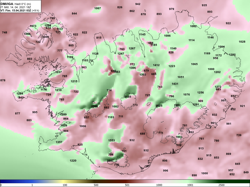Image resolution: width=250 pixels, height=187 pixels.
Task: Click the 1256 value
Action: tap(200, 93)
